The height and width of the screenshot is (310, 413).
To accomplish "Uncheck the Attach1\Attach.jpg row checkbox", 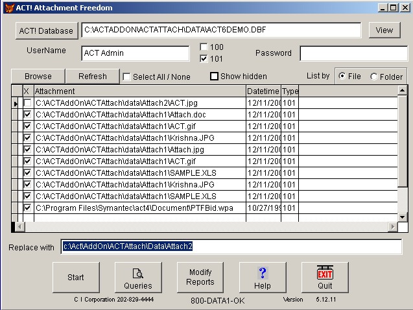I will coord(27,149).
